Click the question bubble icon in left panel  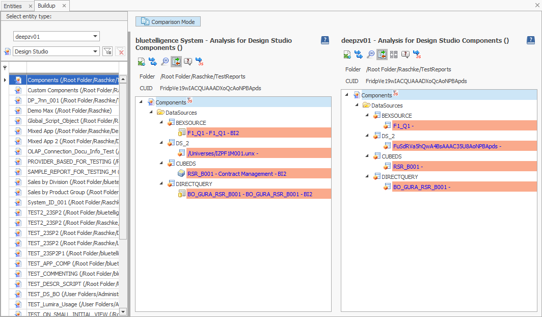click(x=188, y=62)
